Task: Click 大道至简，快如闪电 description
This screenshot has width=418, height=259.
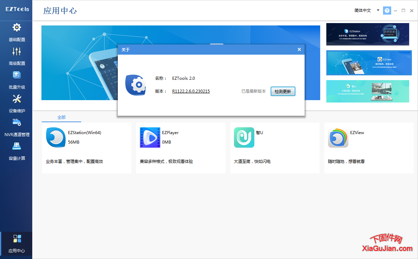Action: click(252, 162)
